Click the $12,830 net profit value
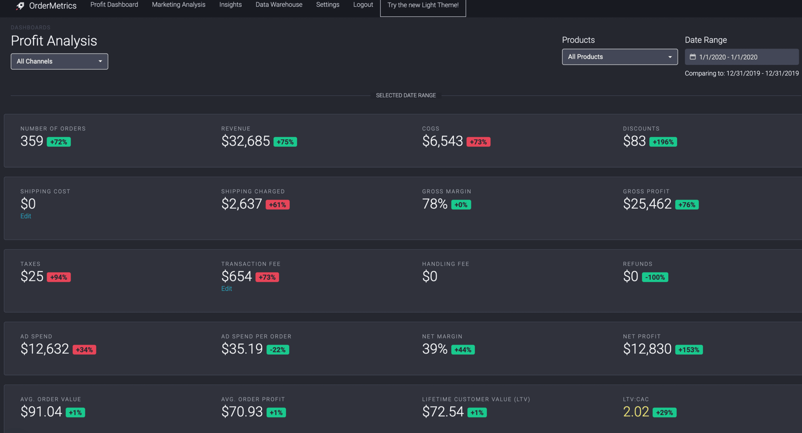Viewport: 802px width, 433px height. coord(647,348)
